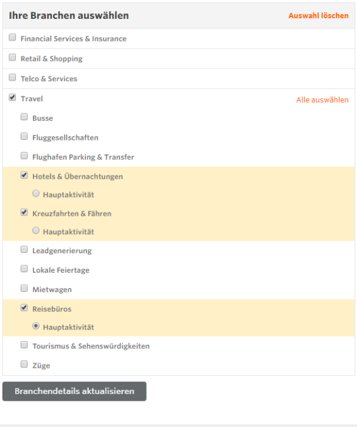357x427 pixels.
Task: Click the Branchendetails aktualisieren button
Action: [x=74, y=391]
